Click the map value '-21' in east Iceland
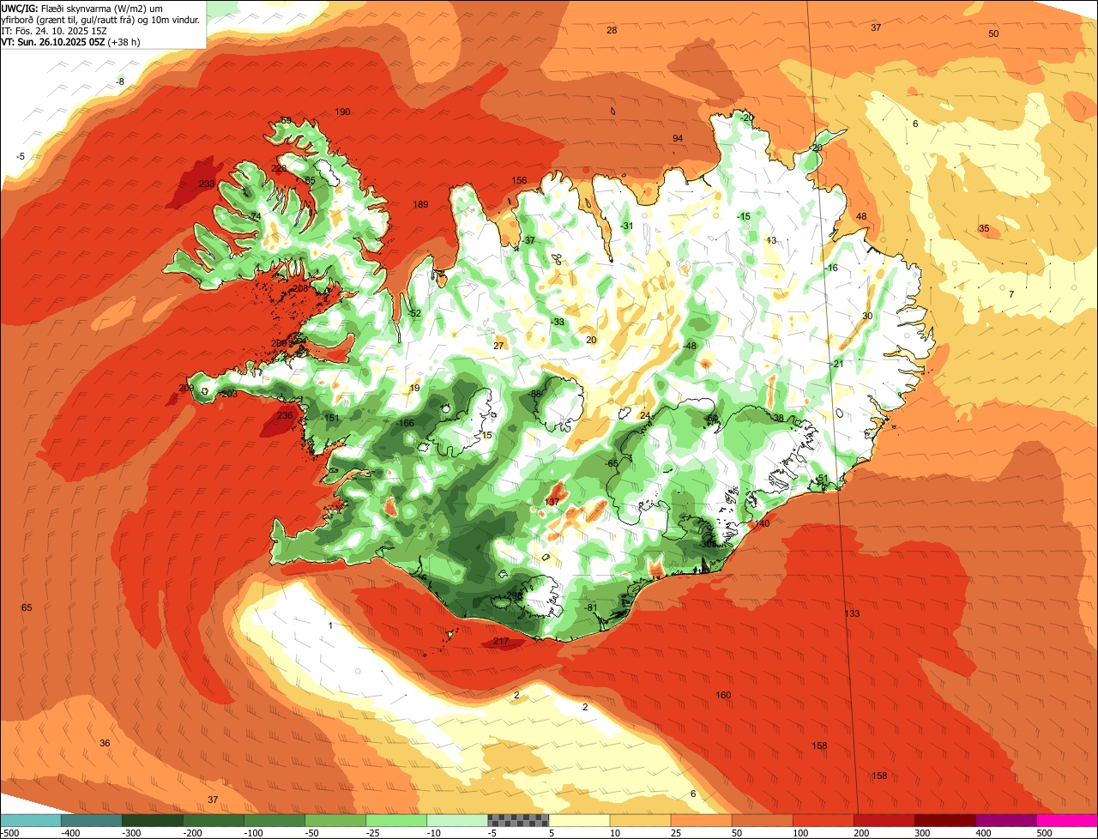The height and width of the screenshot is (839, 1098). coord(837,365)
